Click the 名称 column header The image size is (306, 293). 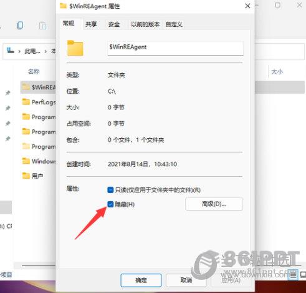[x=34, y=72]
